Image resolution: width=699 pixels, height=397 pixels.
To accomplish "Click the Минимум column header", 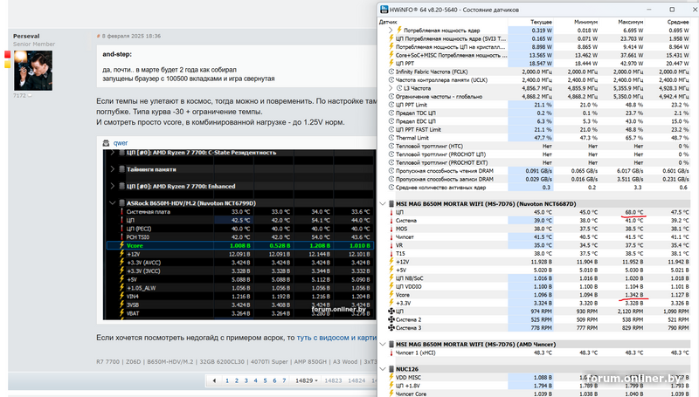I will [x=585, y=22].
